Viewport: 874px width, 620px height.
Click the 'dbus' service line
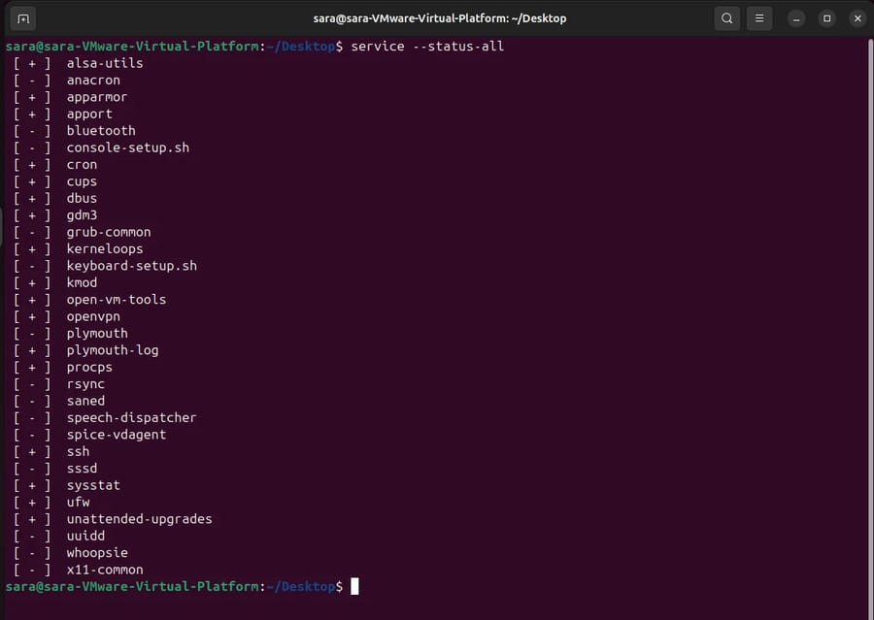point(55,198)
